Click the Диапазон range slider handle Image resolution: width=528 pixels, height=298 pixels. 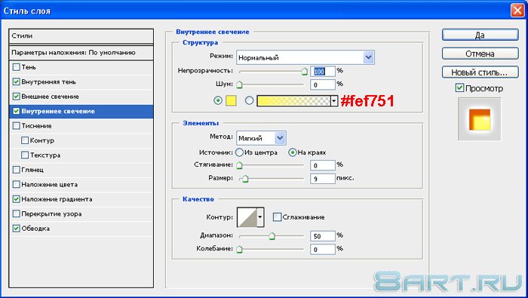[272, 236]
